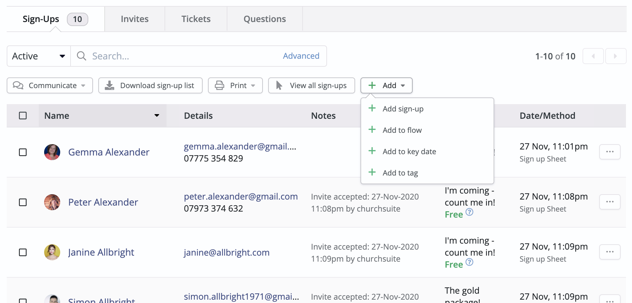The image size is (632, 303).
Task: Check the checkbox for Janine Allbright
Action: click(23, 253)
